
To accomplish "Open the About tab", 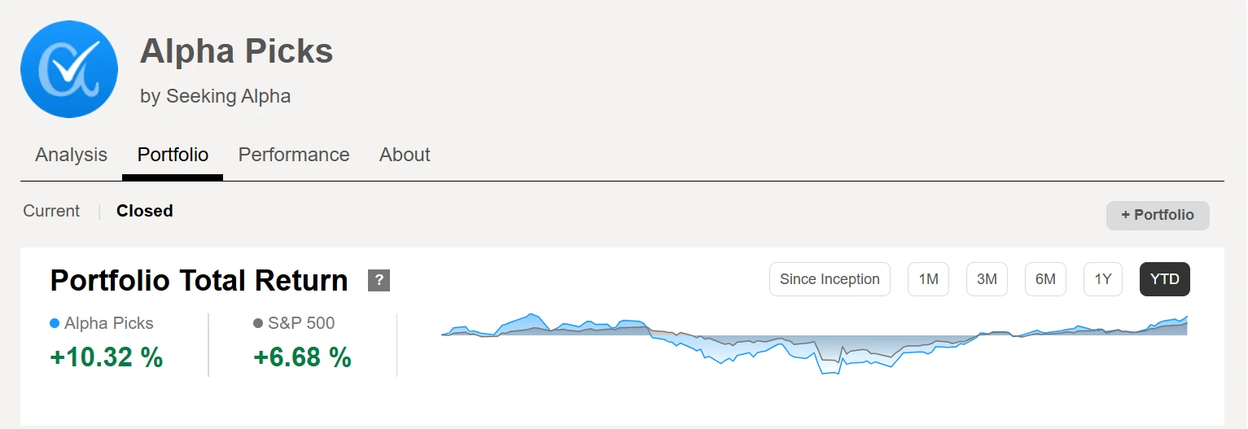I will [x=405, y=155].
